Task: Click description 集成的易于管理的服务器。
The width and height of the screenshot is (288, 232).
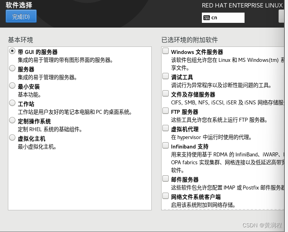Action: click(x=47, y=77)
